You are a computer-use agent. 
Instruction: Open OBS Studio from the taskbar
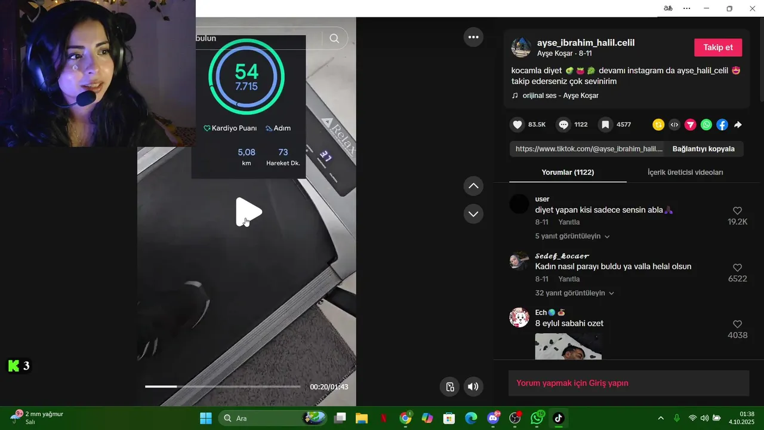(515, 418)
